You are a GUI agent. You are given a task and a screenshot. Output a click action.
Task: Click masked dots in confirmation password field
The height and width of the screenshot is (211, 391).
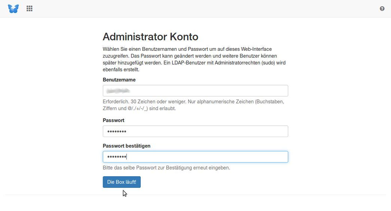point(117,157)
